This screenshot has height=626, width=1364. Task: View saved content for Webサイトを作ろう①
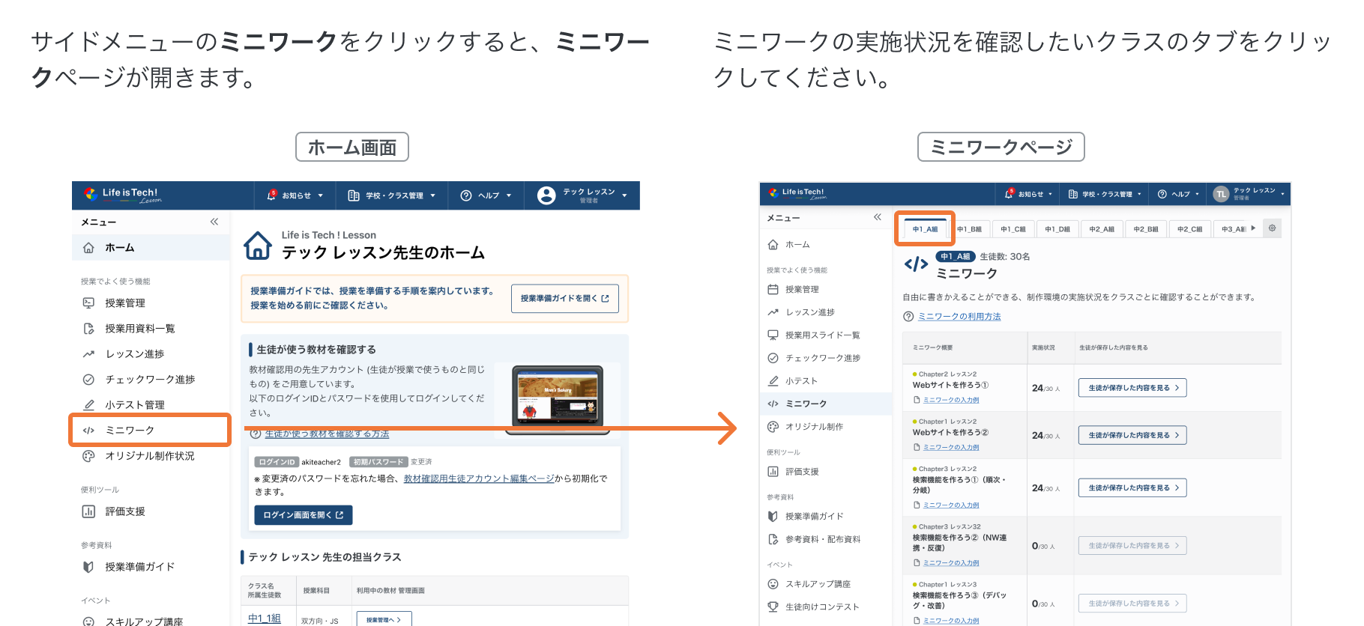tap(1132, 388)
